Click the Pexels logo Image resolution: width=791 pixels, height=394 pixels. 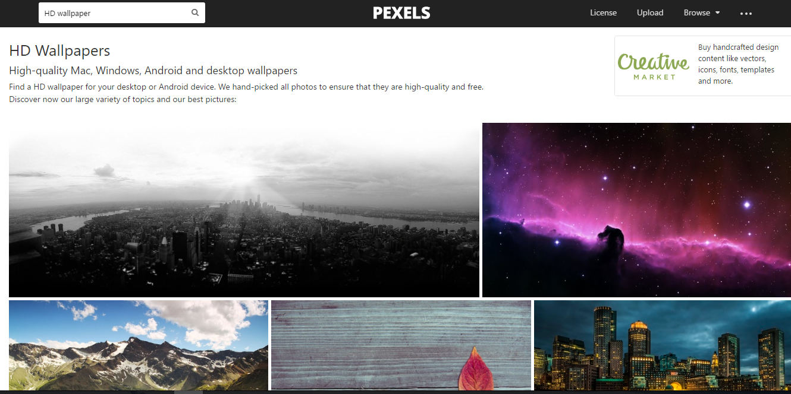coord(401,12)
